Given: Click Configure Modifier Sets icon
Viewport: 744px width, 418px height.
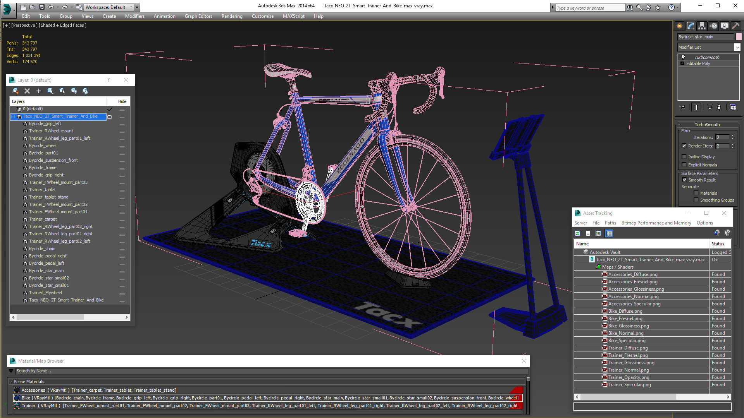Looking at the screenshot, I should point(733,107).
